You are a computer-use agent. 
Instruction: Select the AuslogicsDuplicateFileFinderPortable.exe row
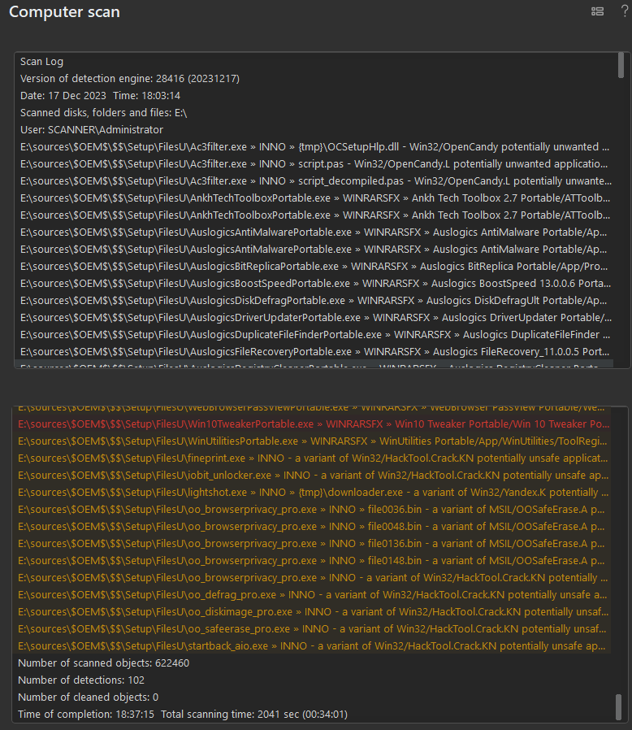click(x=315, y=335)
